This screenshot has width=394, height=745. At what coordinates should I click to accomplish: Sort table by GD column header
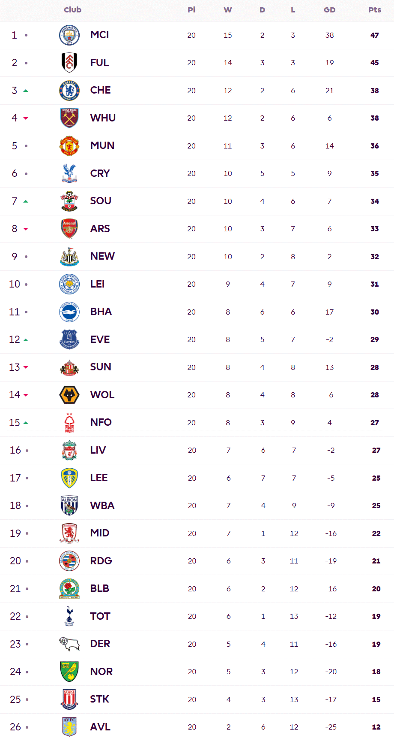tap(329, 10)
